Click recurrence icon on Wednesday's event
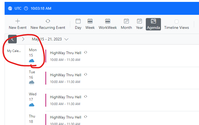The width and height of the screenshot is (199, 125). [x=86, y=97]
